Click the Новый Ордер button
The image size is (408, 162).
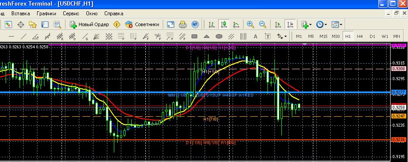pos(89,25)
